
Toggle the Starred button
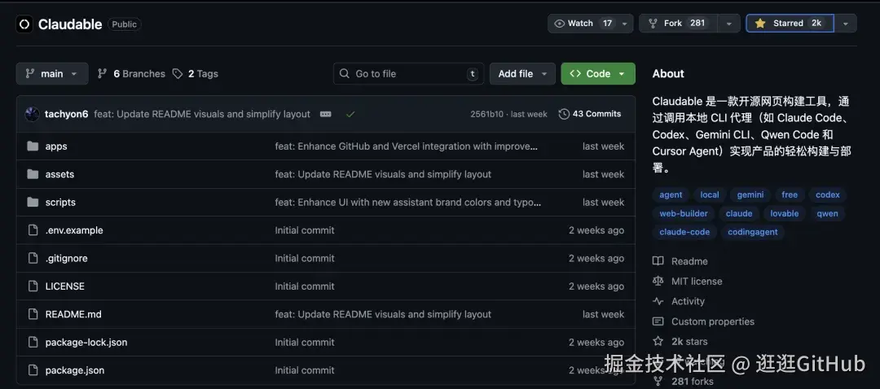click(789, 24)
